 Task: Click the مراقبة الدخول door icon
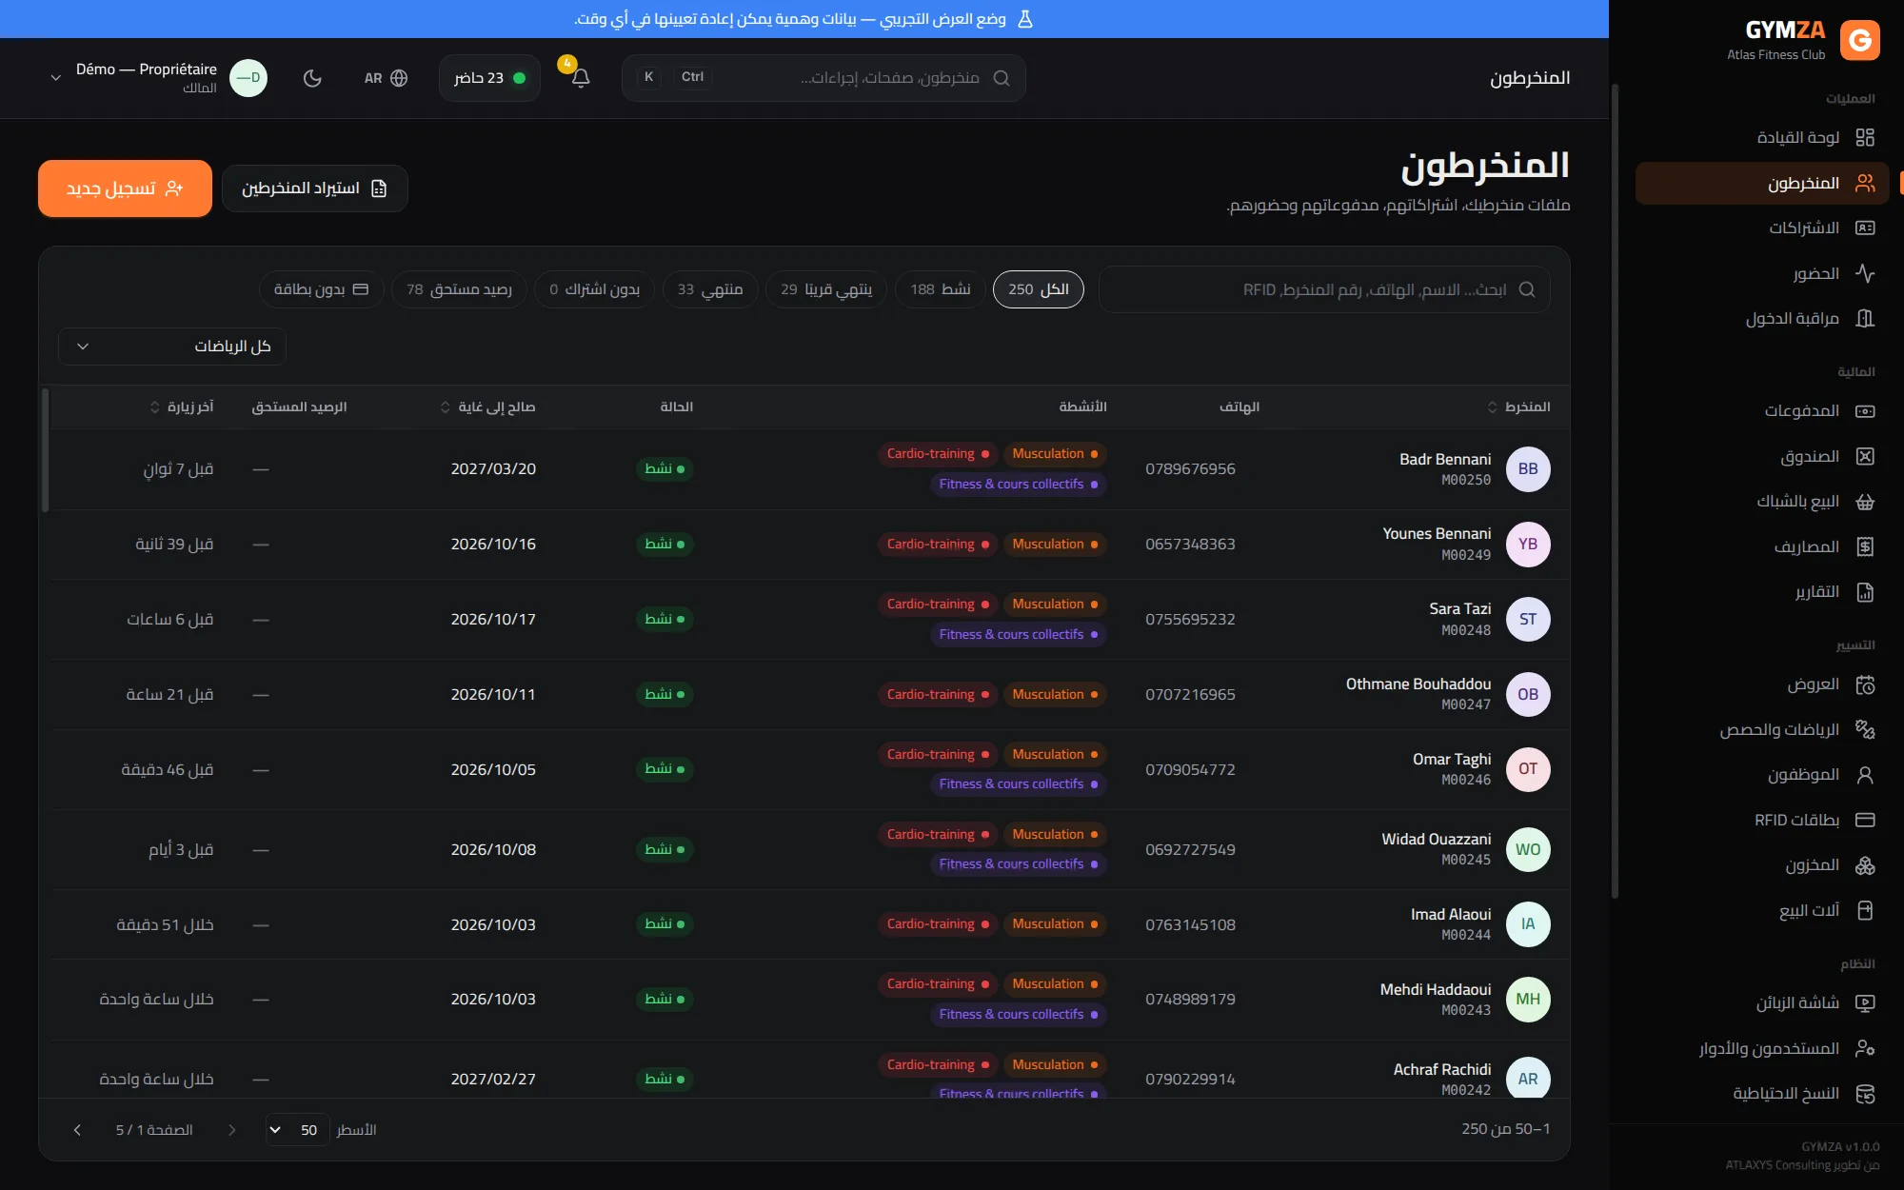pyautogui.click(x=1865, y=318)
